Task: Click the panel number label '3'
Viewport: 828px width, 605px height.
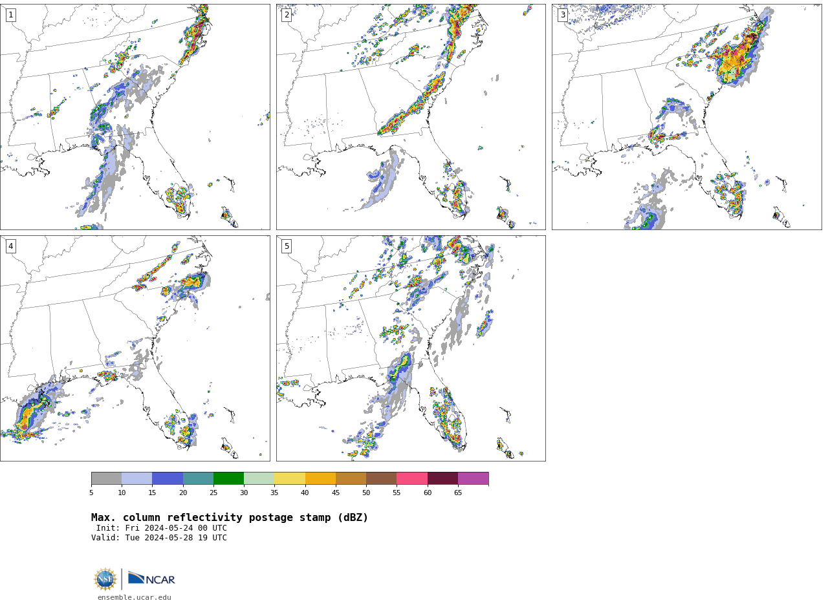Action: pyautogui.click(x=562, y=15)
